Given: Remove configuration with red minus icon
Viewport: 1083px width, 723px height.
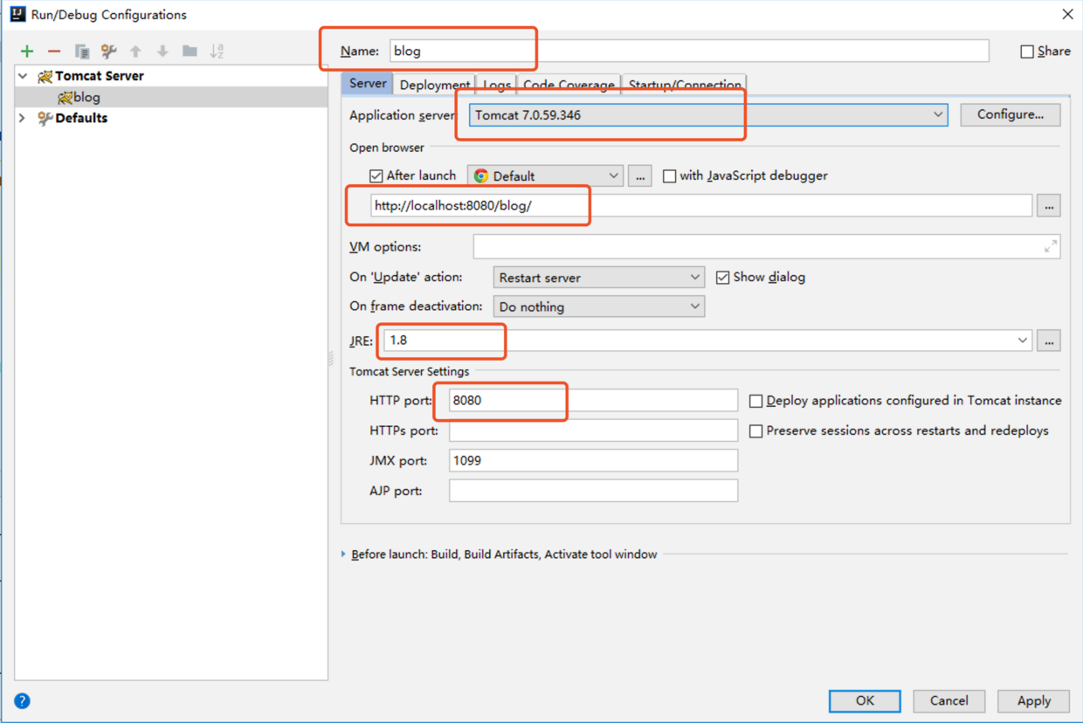Looking at the screenshot, I should [x=54, y=52].
